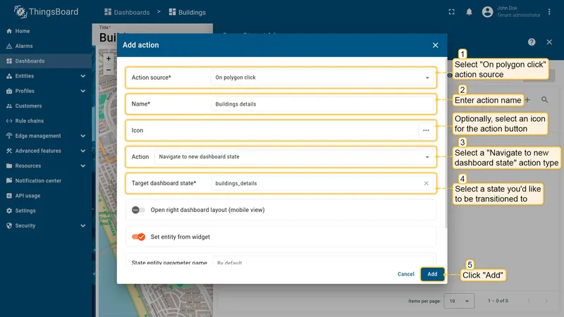Open Settings in the sidebar
The image size is (564, 317).
46,211
